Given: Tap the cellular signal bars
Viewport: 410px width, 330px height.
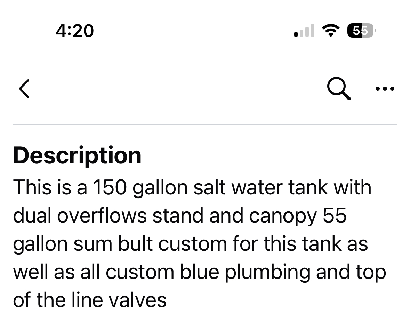Looking at the screenshot, I should (304, 31).
